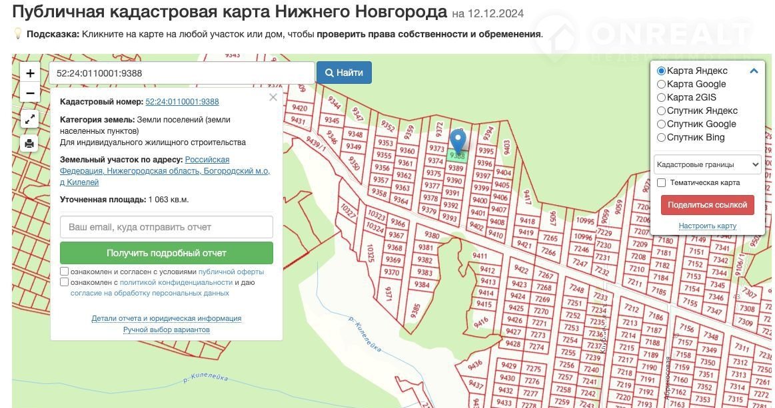775x408 pixels.
Task: Enable Тематическая карта checkbox
Action: [x=662, y=182]
